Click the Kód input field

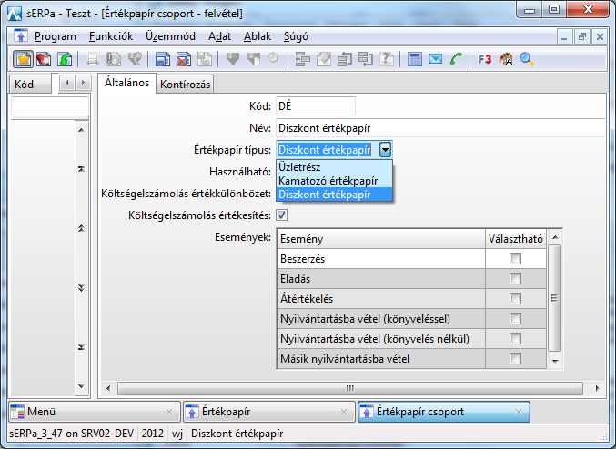tap(316, 106)
